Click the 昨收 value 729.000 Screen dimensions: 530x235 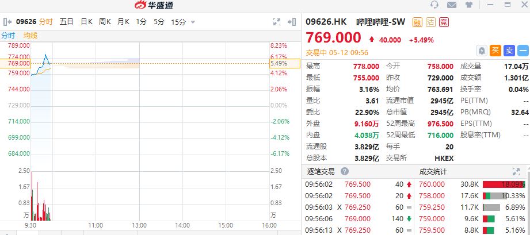[440, 78]
